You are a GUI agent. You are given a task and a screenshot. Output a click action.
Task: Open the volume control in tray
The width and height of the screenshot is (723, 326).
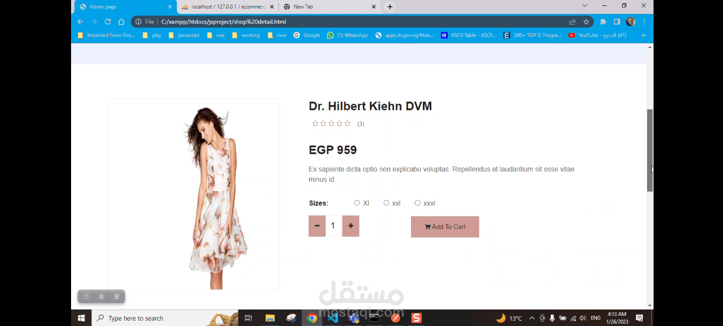coord(582,318)
